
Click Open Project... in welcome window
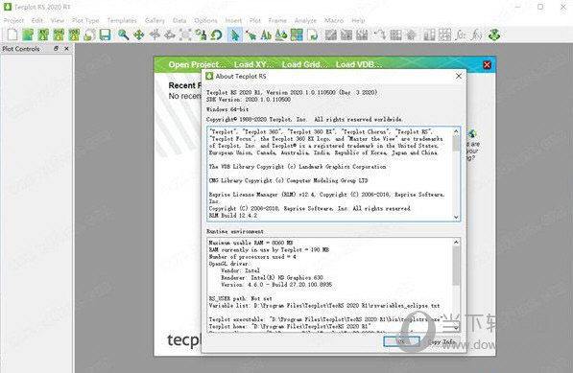point(197,64)
